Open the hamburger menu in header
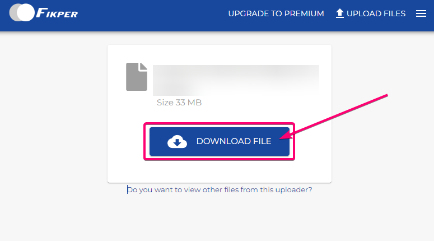 point(421,13)
